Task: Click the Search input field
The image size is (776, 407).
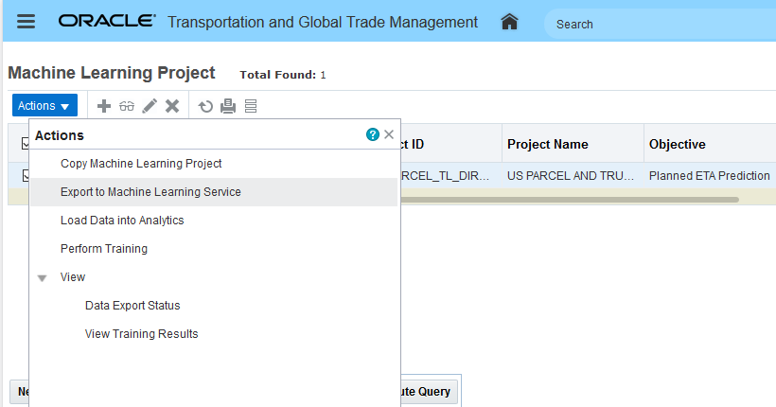Action: [x=653, y=24]
